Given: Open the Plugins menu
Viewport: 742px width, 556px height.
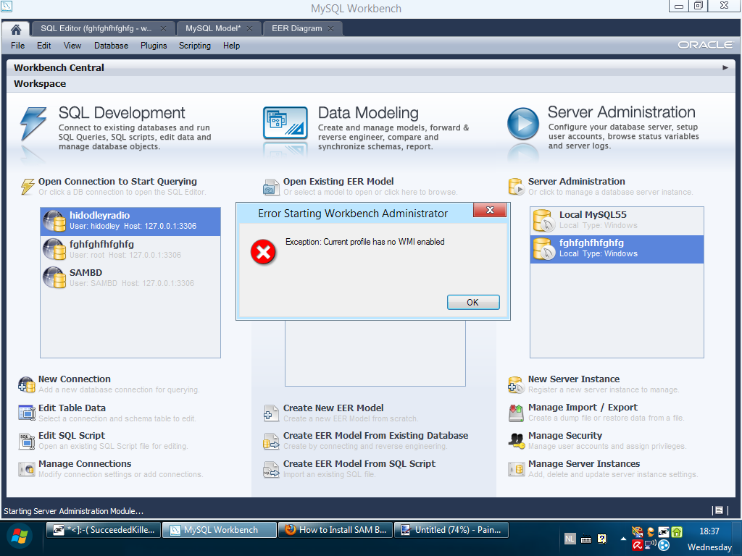Looking at the screenshot, I should 154,46.
